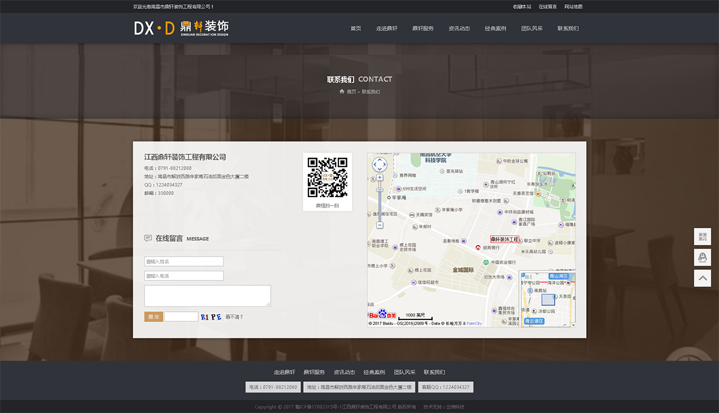Click the 青山湖区 label in overview map
The height and width of the screenshot is (413, 719).
click(558, 276)
